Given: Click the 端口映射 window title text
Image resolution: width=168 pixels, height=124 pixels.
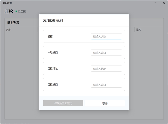Looking at the screenshot, I should tap(7, 3).
